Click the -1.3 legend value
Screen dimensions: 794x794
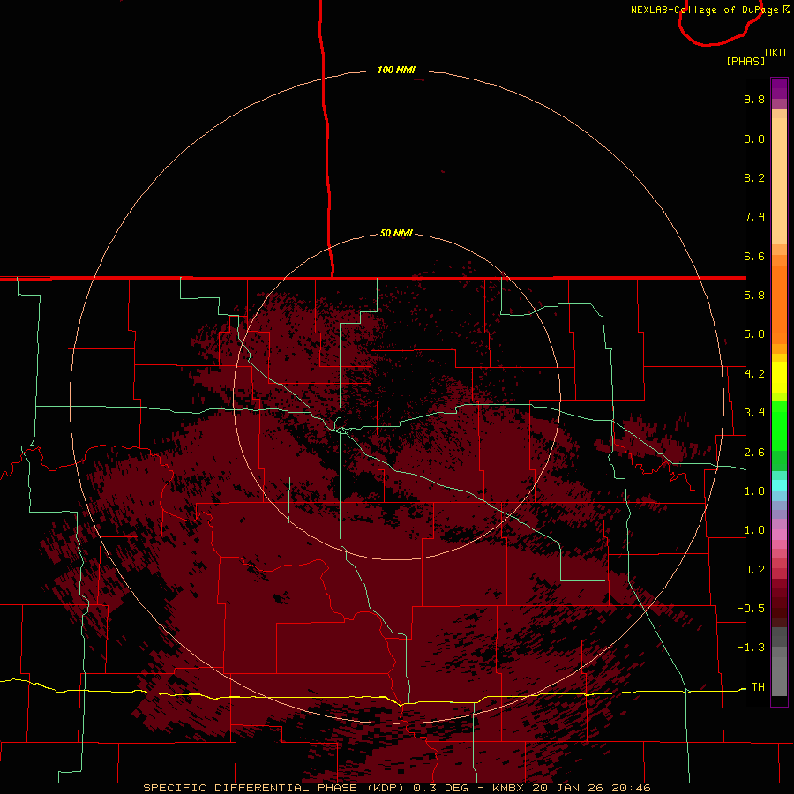click(751, 648)
